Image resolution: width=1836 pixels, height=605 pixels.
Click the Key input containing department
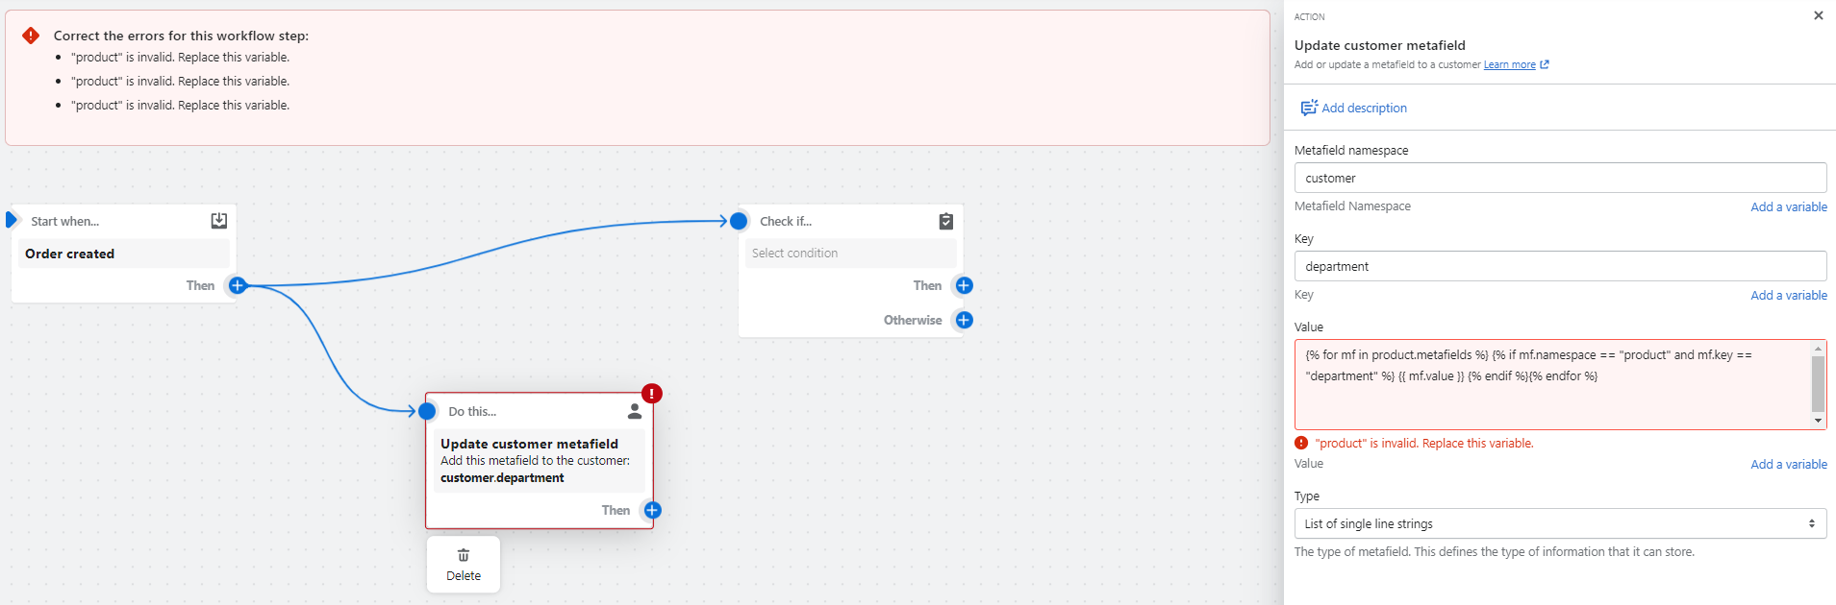[1559, 266]
